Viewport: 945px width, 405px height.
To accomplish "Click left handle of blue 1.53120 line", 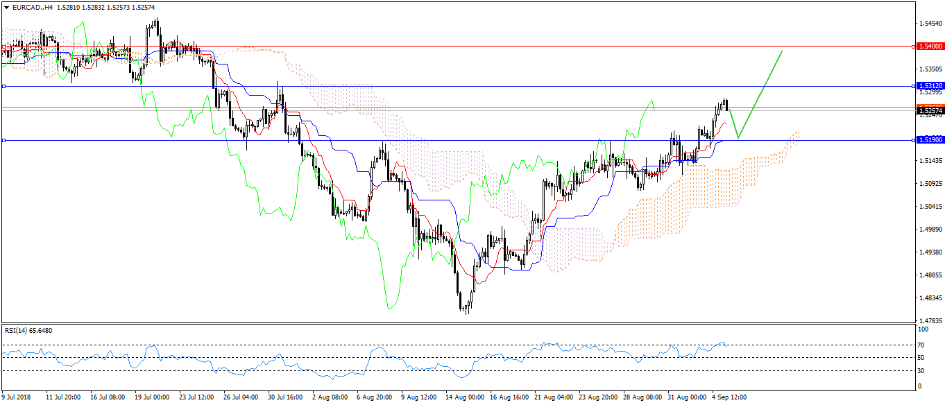I will pos(3,86).
